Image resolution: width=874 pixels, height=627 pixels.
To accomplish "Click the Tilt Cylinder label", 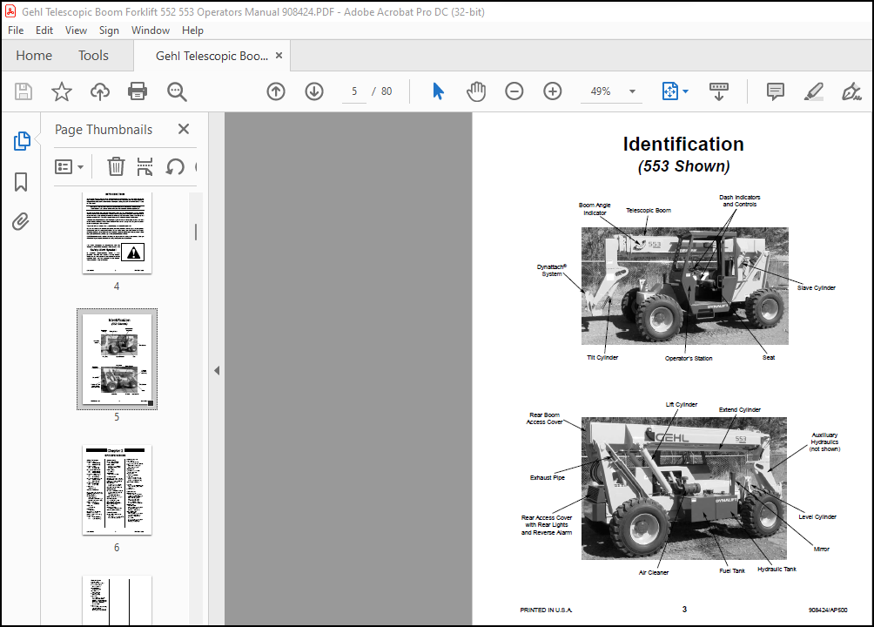I will pyautogui.click(x=602, y=358).
